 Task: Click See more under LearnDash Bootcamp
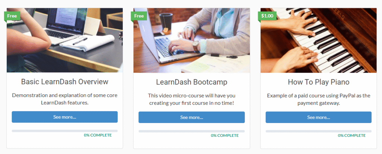pyautogui.click(x=192, y=117)
